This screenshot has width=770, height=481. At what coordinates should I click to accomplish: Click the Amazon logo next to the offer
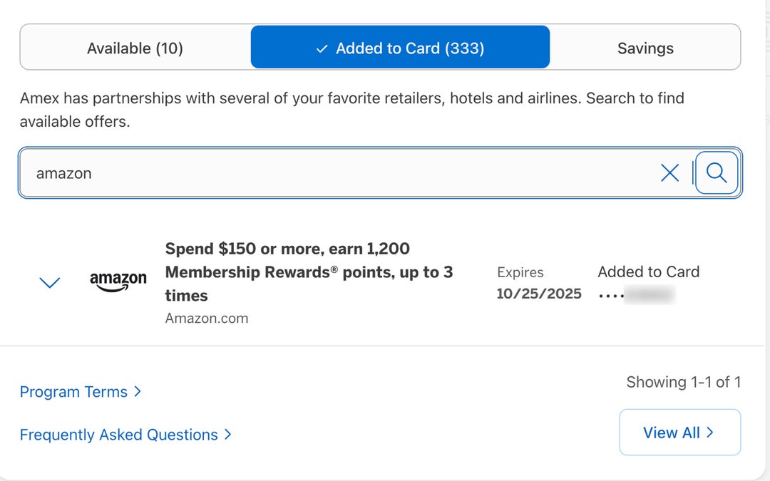118,281
